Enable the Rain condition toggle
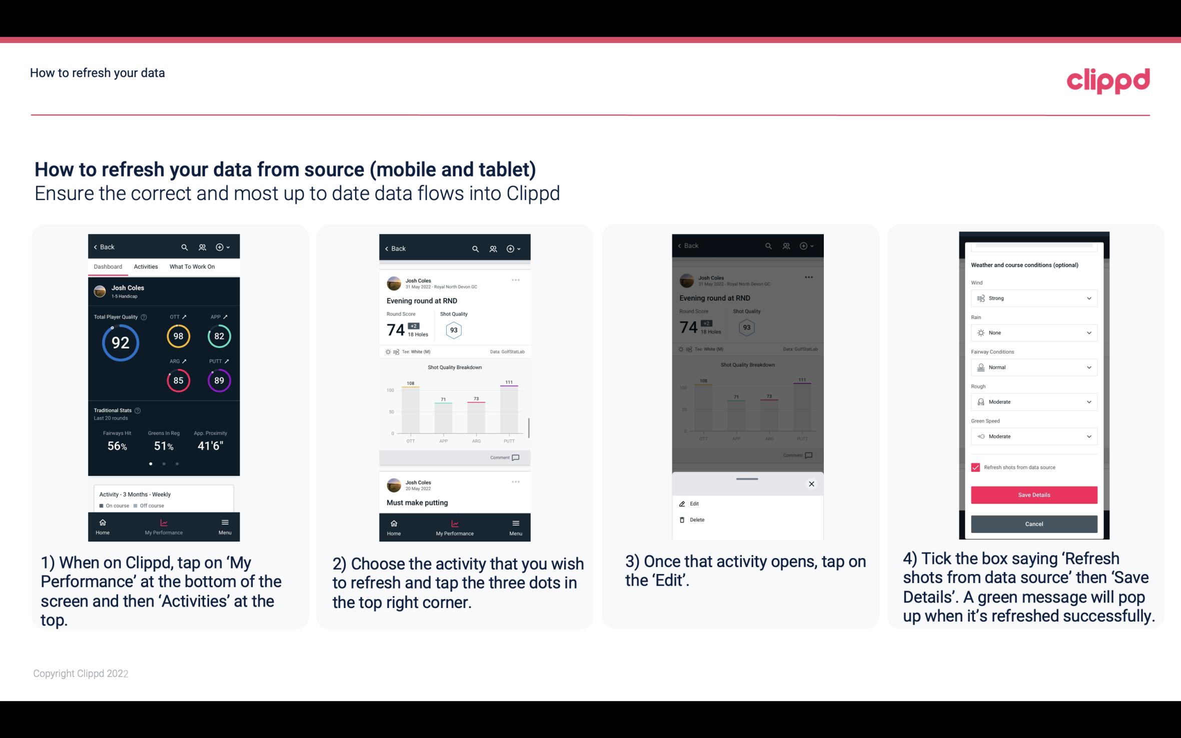Screen dimensions: 1181x738 (1031, 332)
